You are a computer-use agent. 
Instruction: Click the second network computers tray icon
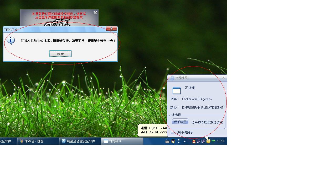(x=203, y=141)
